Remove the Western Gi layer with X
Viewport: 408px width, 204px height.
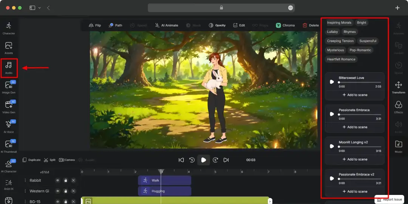73,191
